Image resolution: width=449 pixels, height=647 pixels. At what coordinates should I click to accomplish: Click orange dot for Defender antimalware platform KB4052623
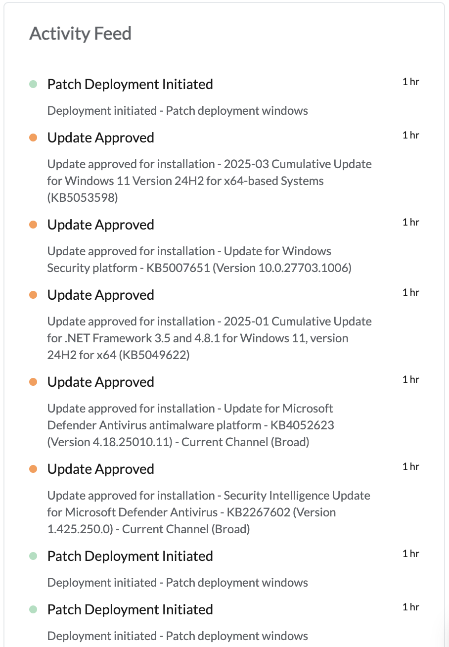33,382
